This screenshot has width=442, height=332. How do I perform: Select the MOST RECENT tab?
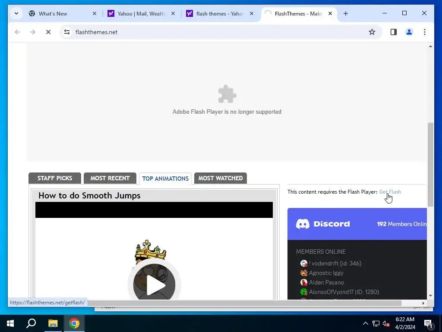(x=110, y=178)
